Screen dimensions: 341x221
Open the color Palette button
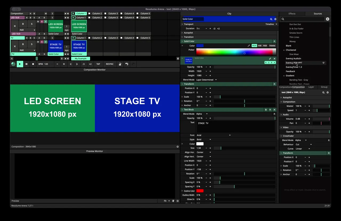click(x=272, y=46)
